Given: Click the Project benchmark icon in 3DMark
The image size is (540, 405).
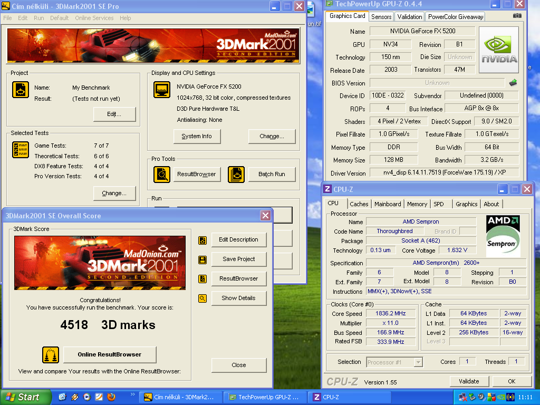Looking at the screenshot, I should 21,90.
